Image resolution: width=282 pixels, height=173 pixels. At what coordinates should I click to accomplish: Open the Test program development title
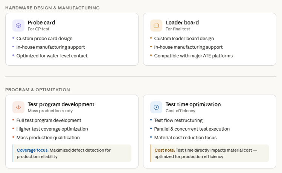tap(61, 104)
